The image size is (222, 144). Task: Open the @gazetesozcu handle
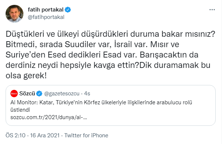pyautogui.click(x=62, y=94)
